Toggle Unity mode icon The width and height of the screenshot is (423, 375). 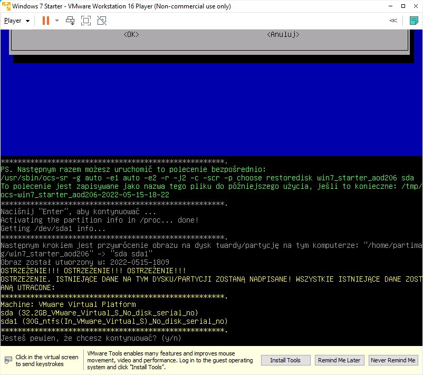102,21
